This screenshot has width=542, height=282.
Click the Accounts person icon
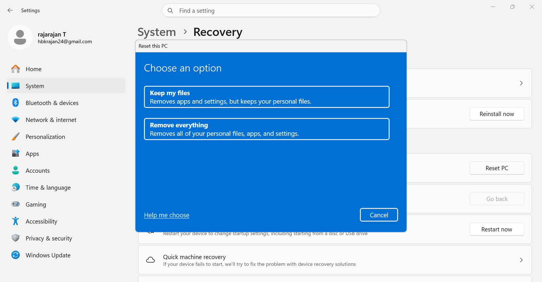[16, 170]
